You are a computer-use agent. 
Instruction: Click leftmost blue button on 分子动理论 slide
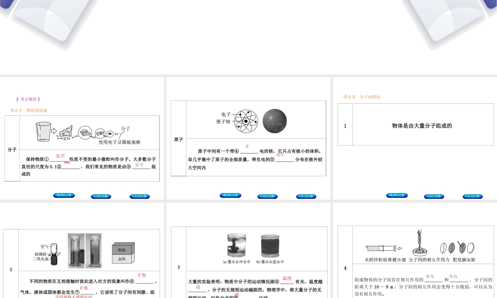coord(397,195)
